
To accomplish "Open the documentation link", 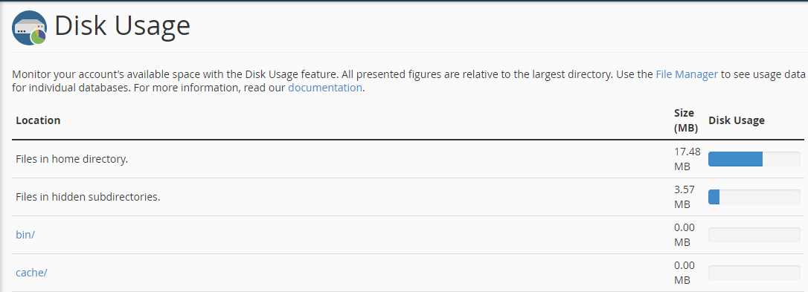I will point(325,88).
